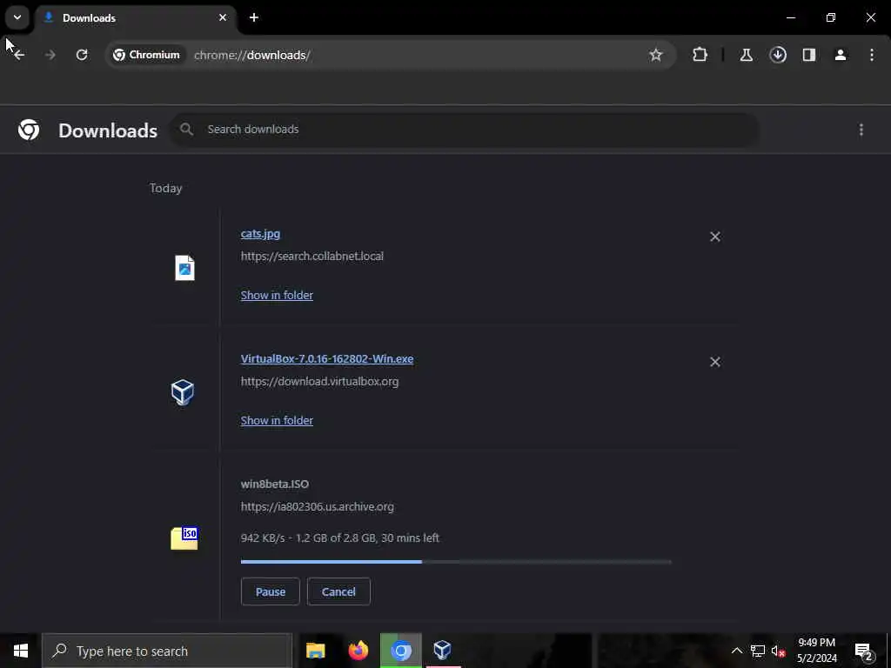This screenshot has height=668, width=891.
Task: Open Chrome Labs flask icon
Action: [746, 55]
